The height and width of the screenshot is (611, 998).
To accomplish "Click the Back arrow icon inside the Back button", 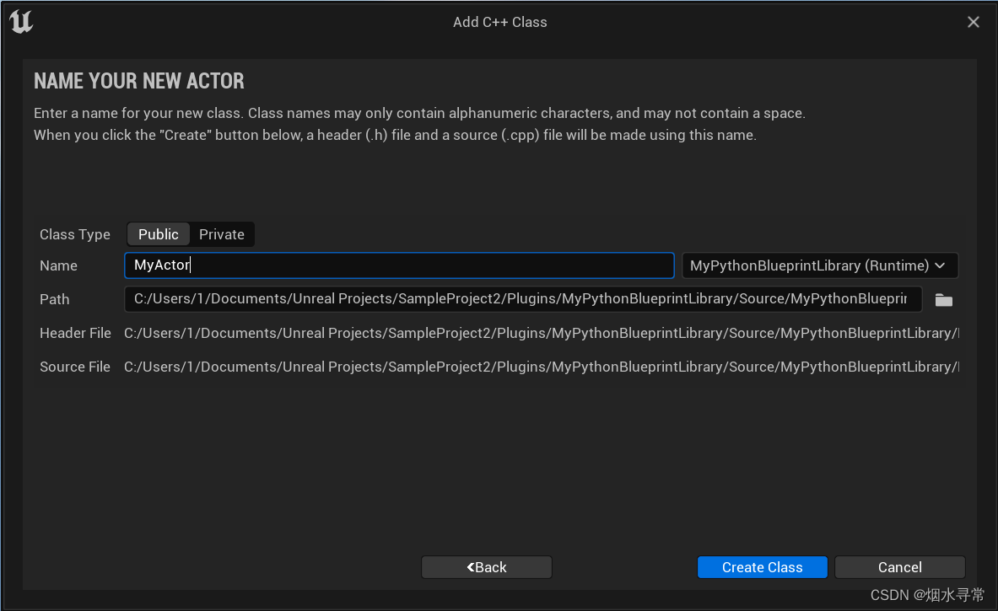I will pos(471,567).
